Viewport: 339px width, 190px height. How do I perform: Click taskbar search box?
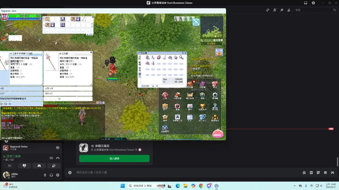click(x=147, y=186)
